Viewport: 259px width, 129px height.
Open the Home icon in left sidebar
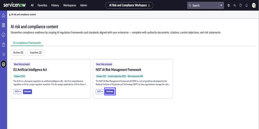click(x=4, y=15)
